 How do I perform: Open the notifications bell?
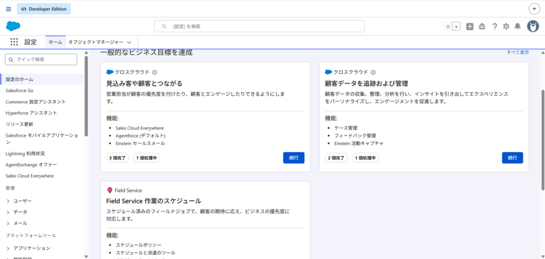click(517, 27)
